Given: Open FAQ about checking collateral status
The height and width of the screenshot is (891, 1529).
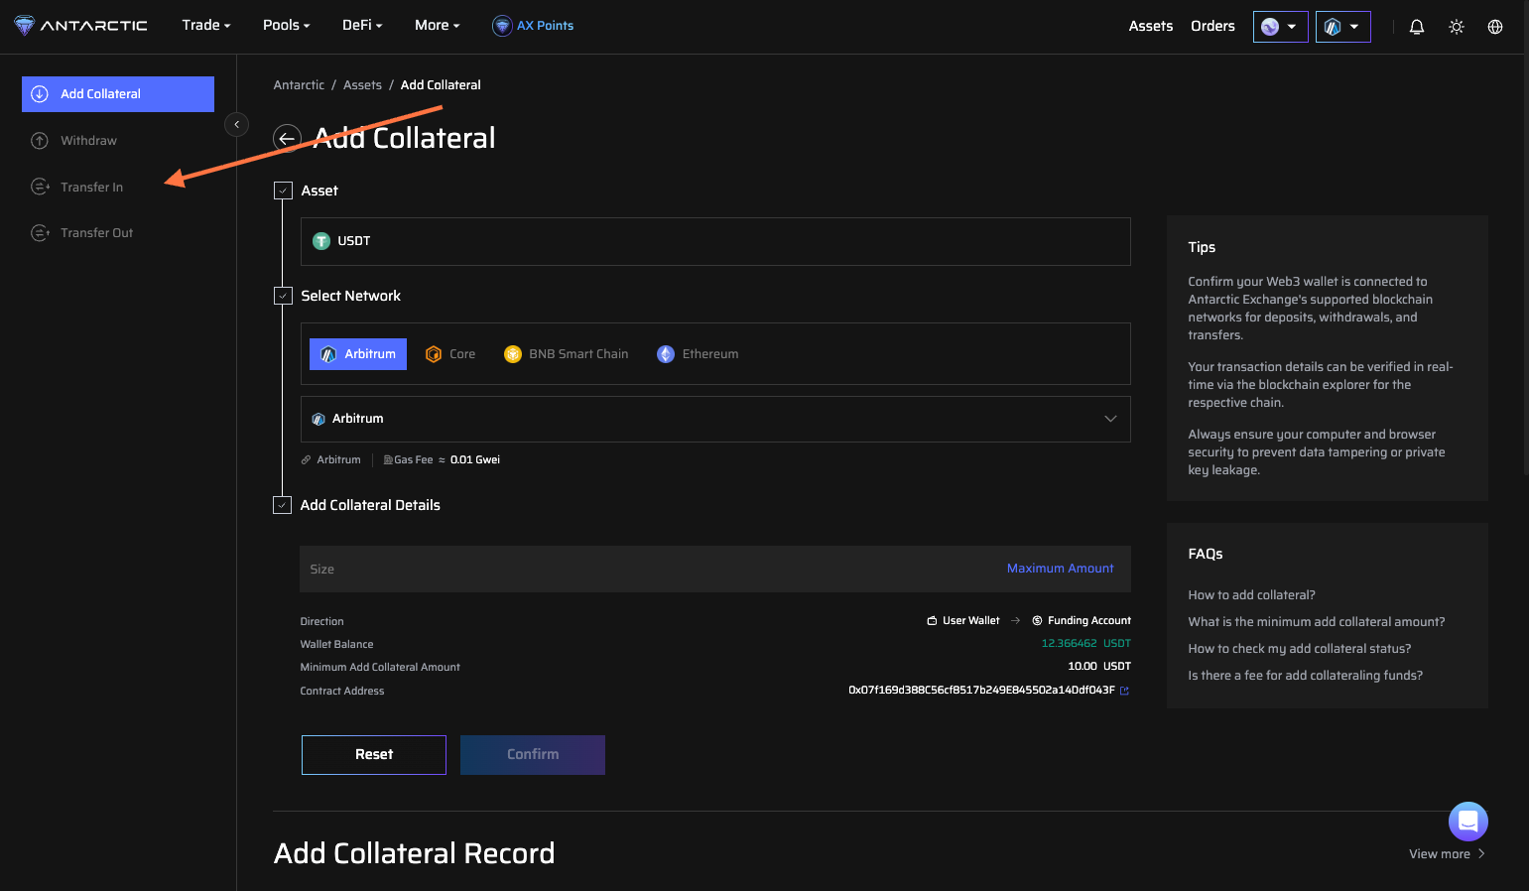Looking at the screenshot, I should pos(1300,649).
